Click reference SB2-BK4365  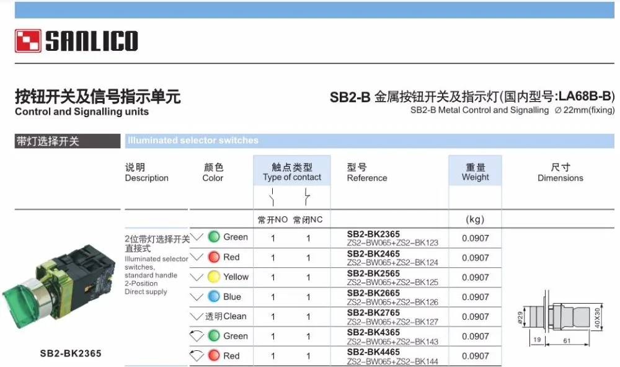(x=373, y=332)
